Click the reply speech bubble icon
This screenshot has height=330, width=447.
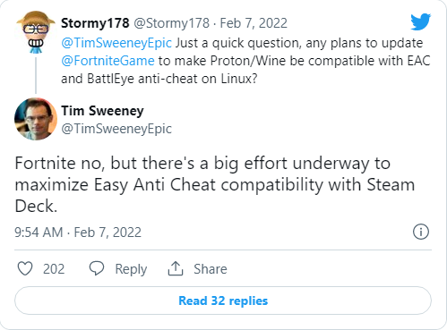pos(97,268)
